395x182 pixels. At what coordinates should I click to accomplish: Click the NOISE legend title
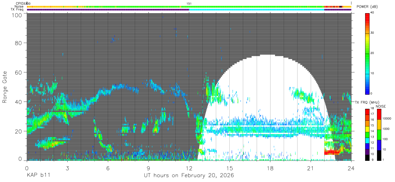[x=381, y=106]
